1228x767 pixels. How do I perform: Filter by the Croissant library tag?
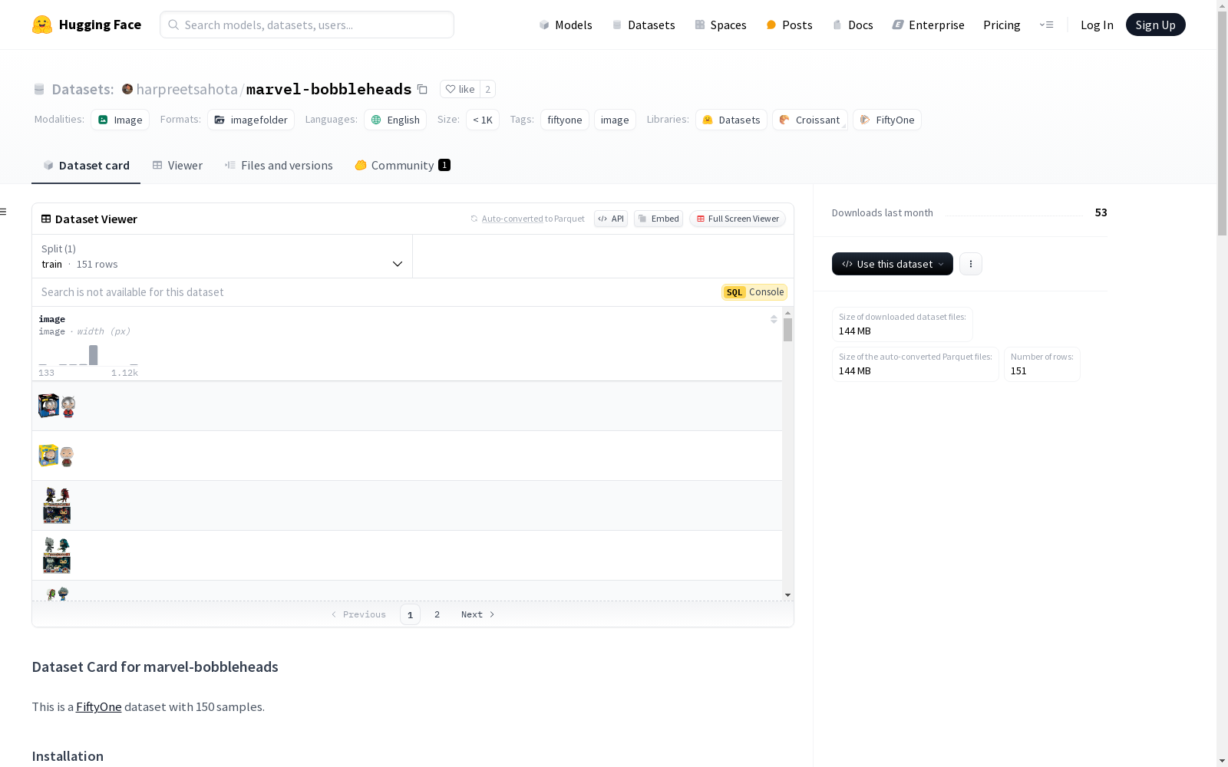[x=810, y=120]
